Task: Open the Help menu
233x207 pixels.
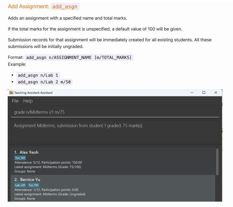Action: 28,101
